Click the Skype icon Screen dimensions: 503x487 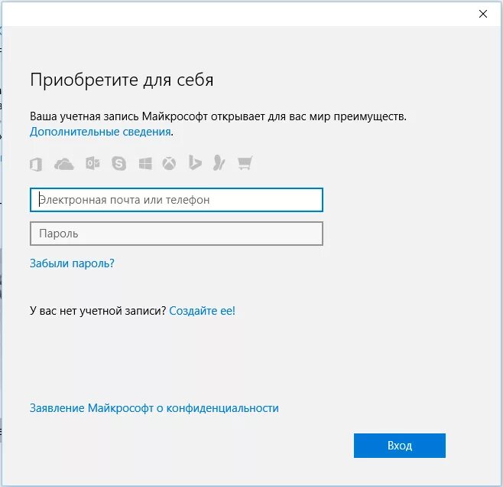coord(118,164)
